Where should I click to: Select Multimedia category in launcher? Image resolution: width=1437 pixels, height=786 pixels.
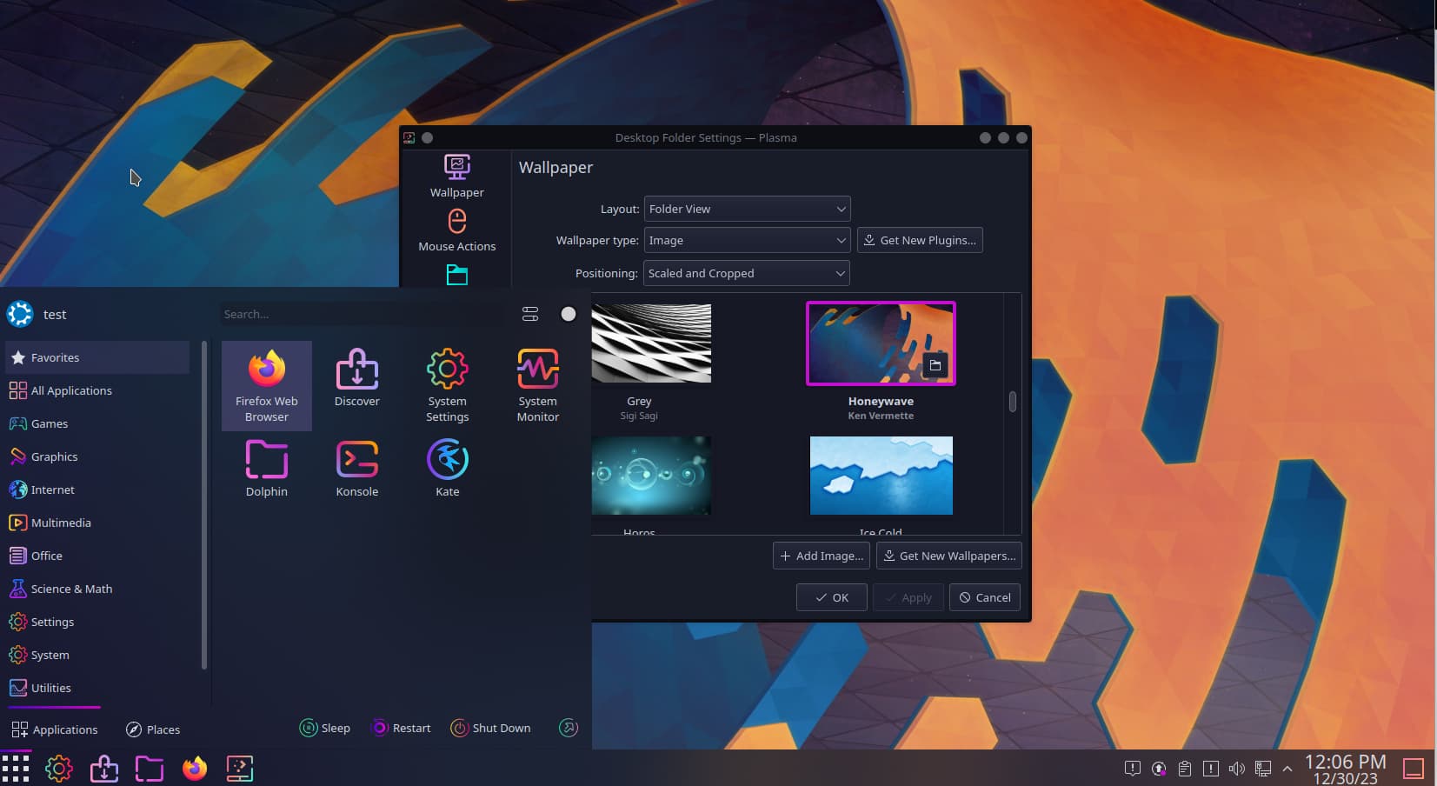[x=97, y=523]
